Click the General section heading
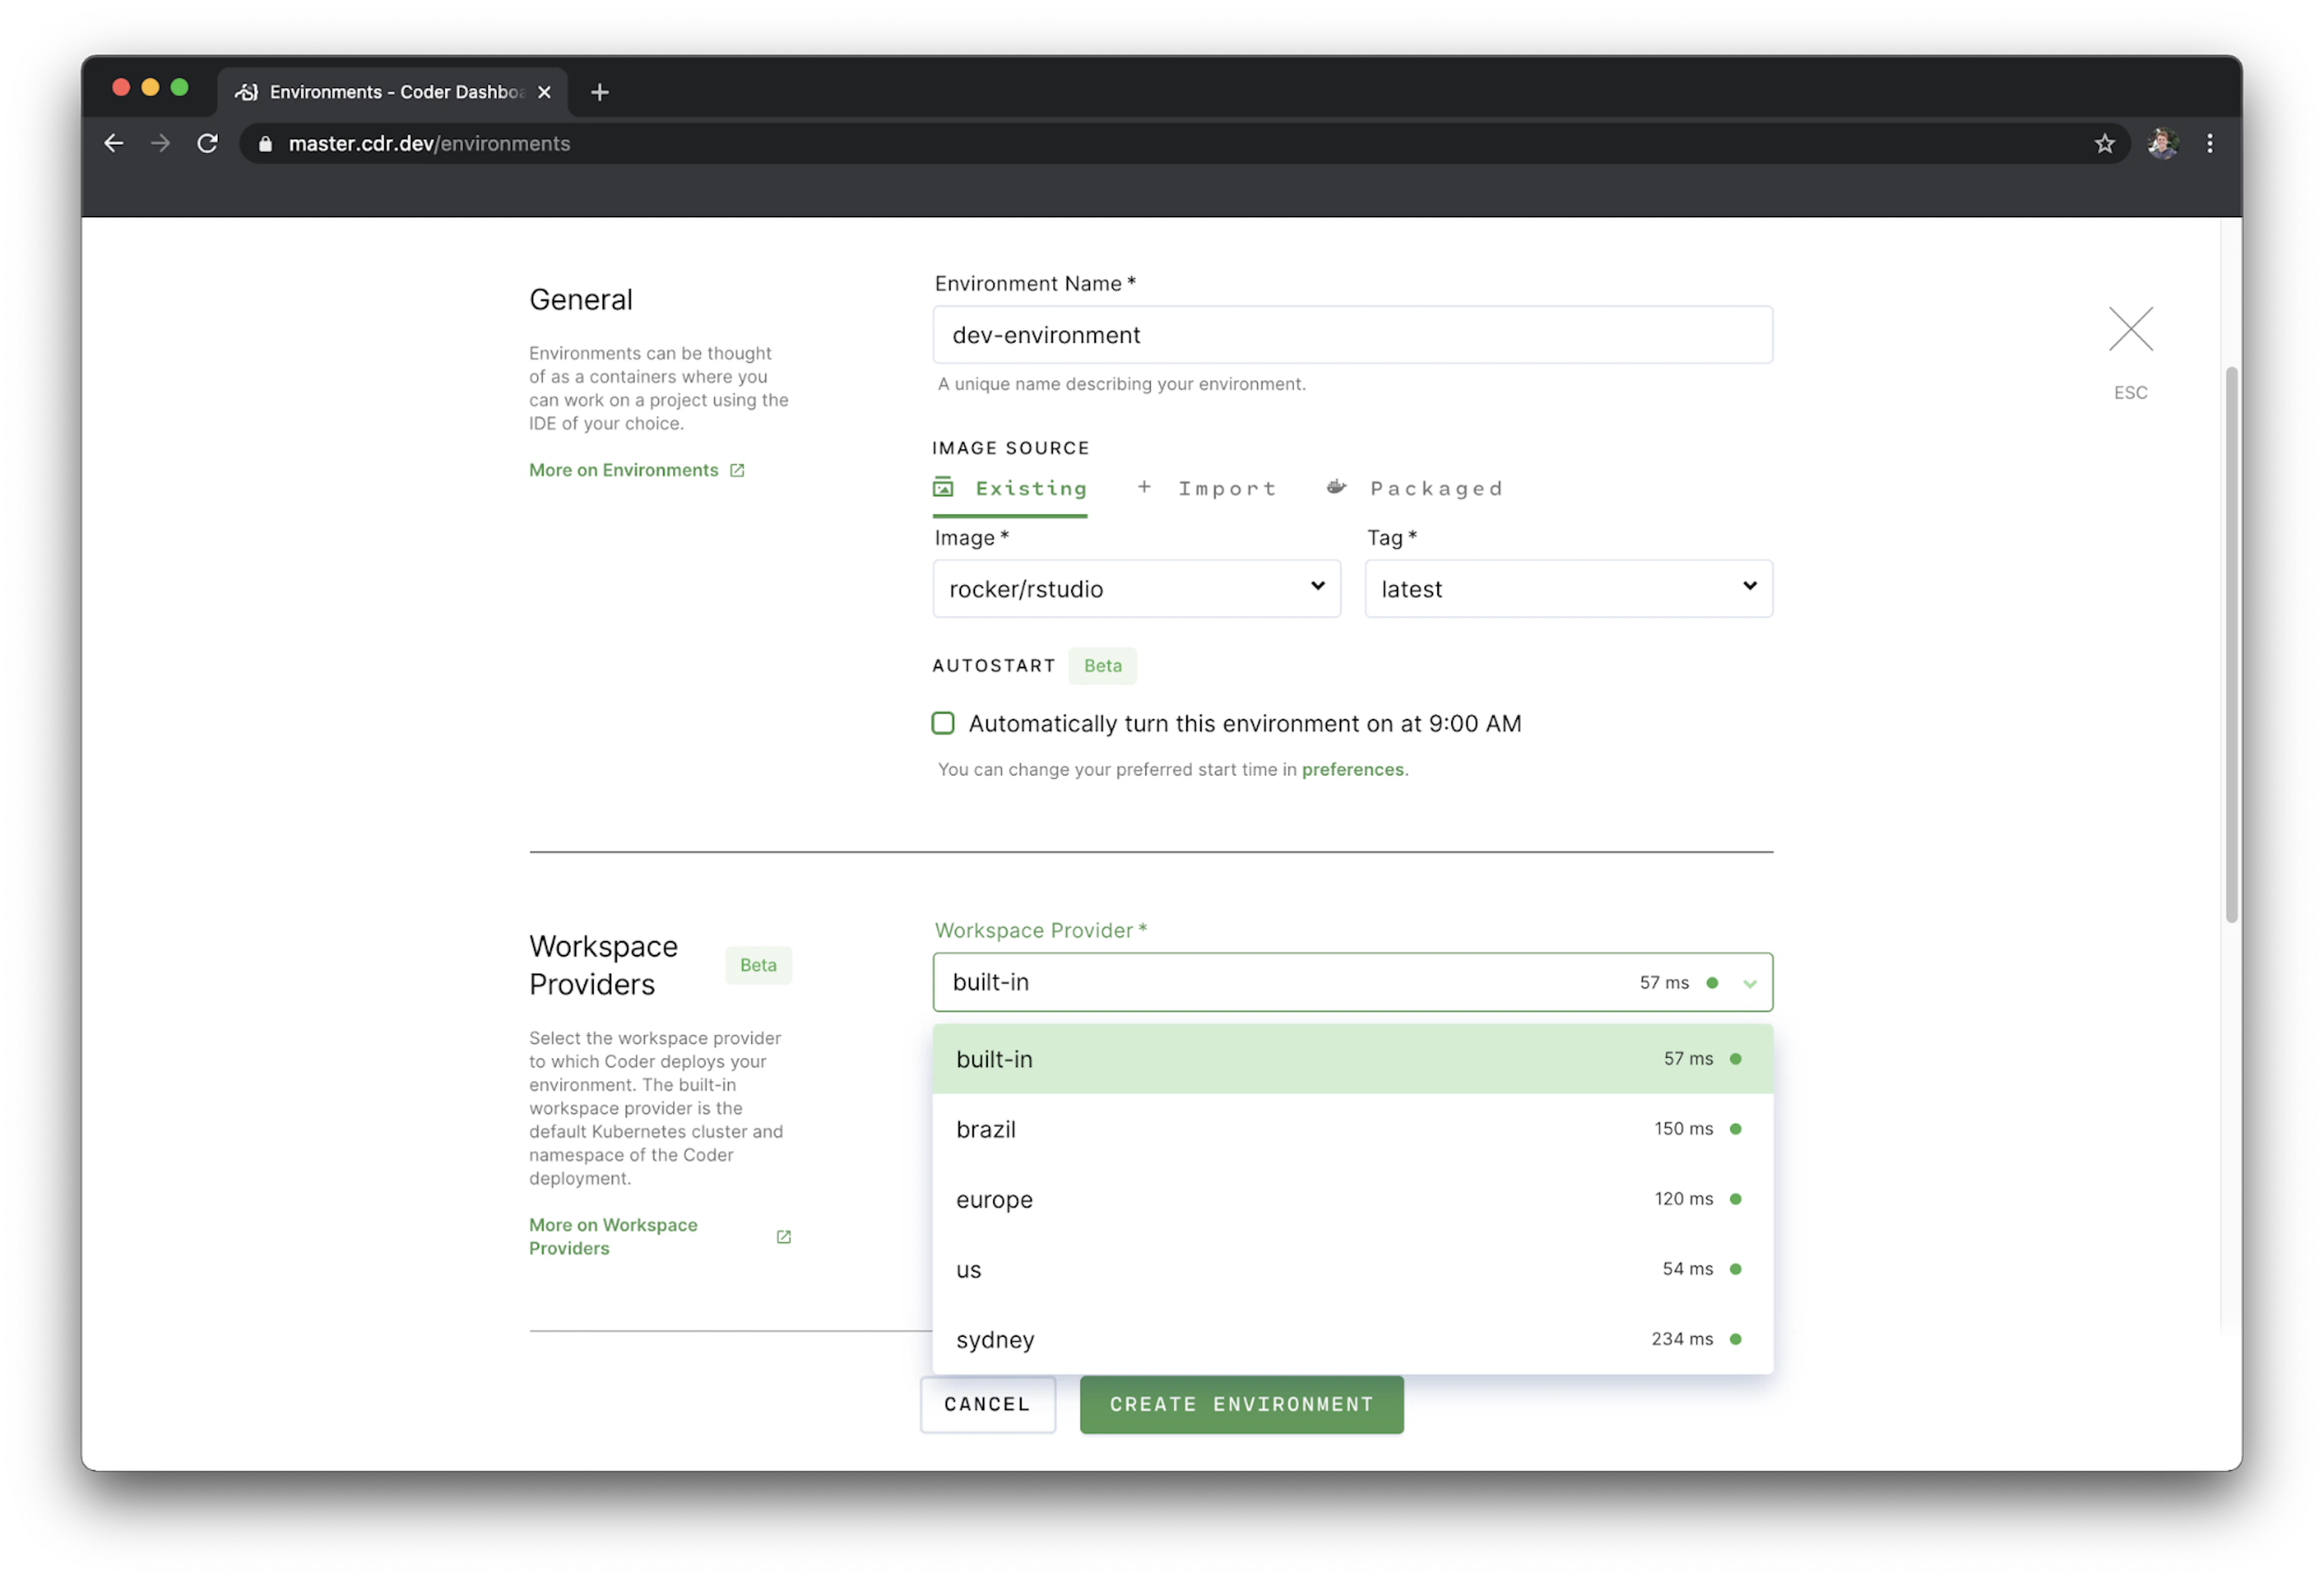 [x=581, y=300]
